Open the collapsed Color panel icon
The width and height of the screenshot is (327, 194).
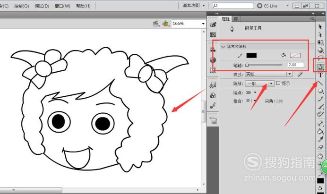click(213, 25)
